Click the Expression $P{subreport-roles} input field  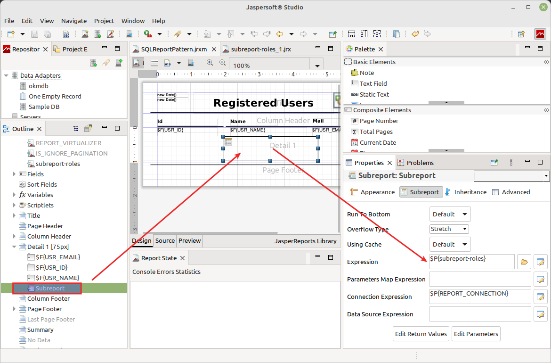(x=471, y=262)
